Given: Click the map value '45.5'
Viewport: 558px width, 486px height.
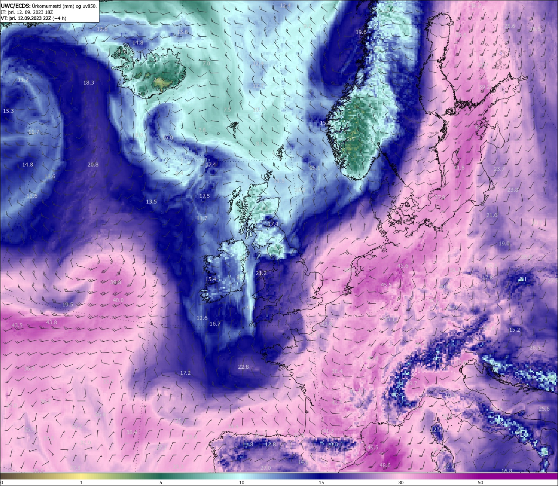Looking at the screenshot, I should coord(386,285).
